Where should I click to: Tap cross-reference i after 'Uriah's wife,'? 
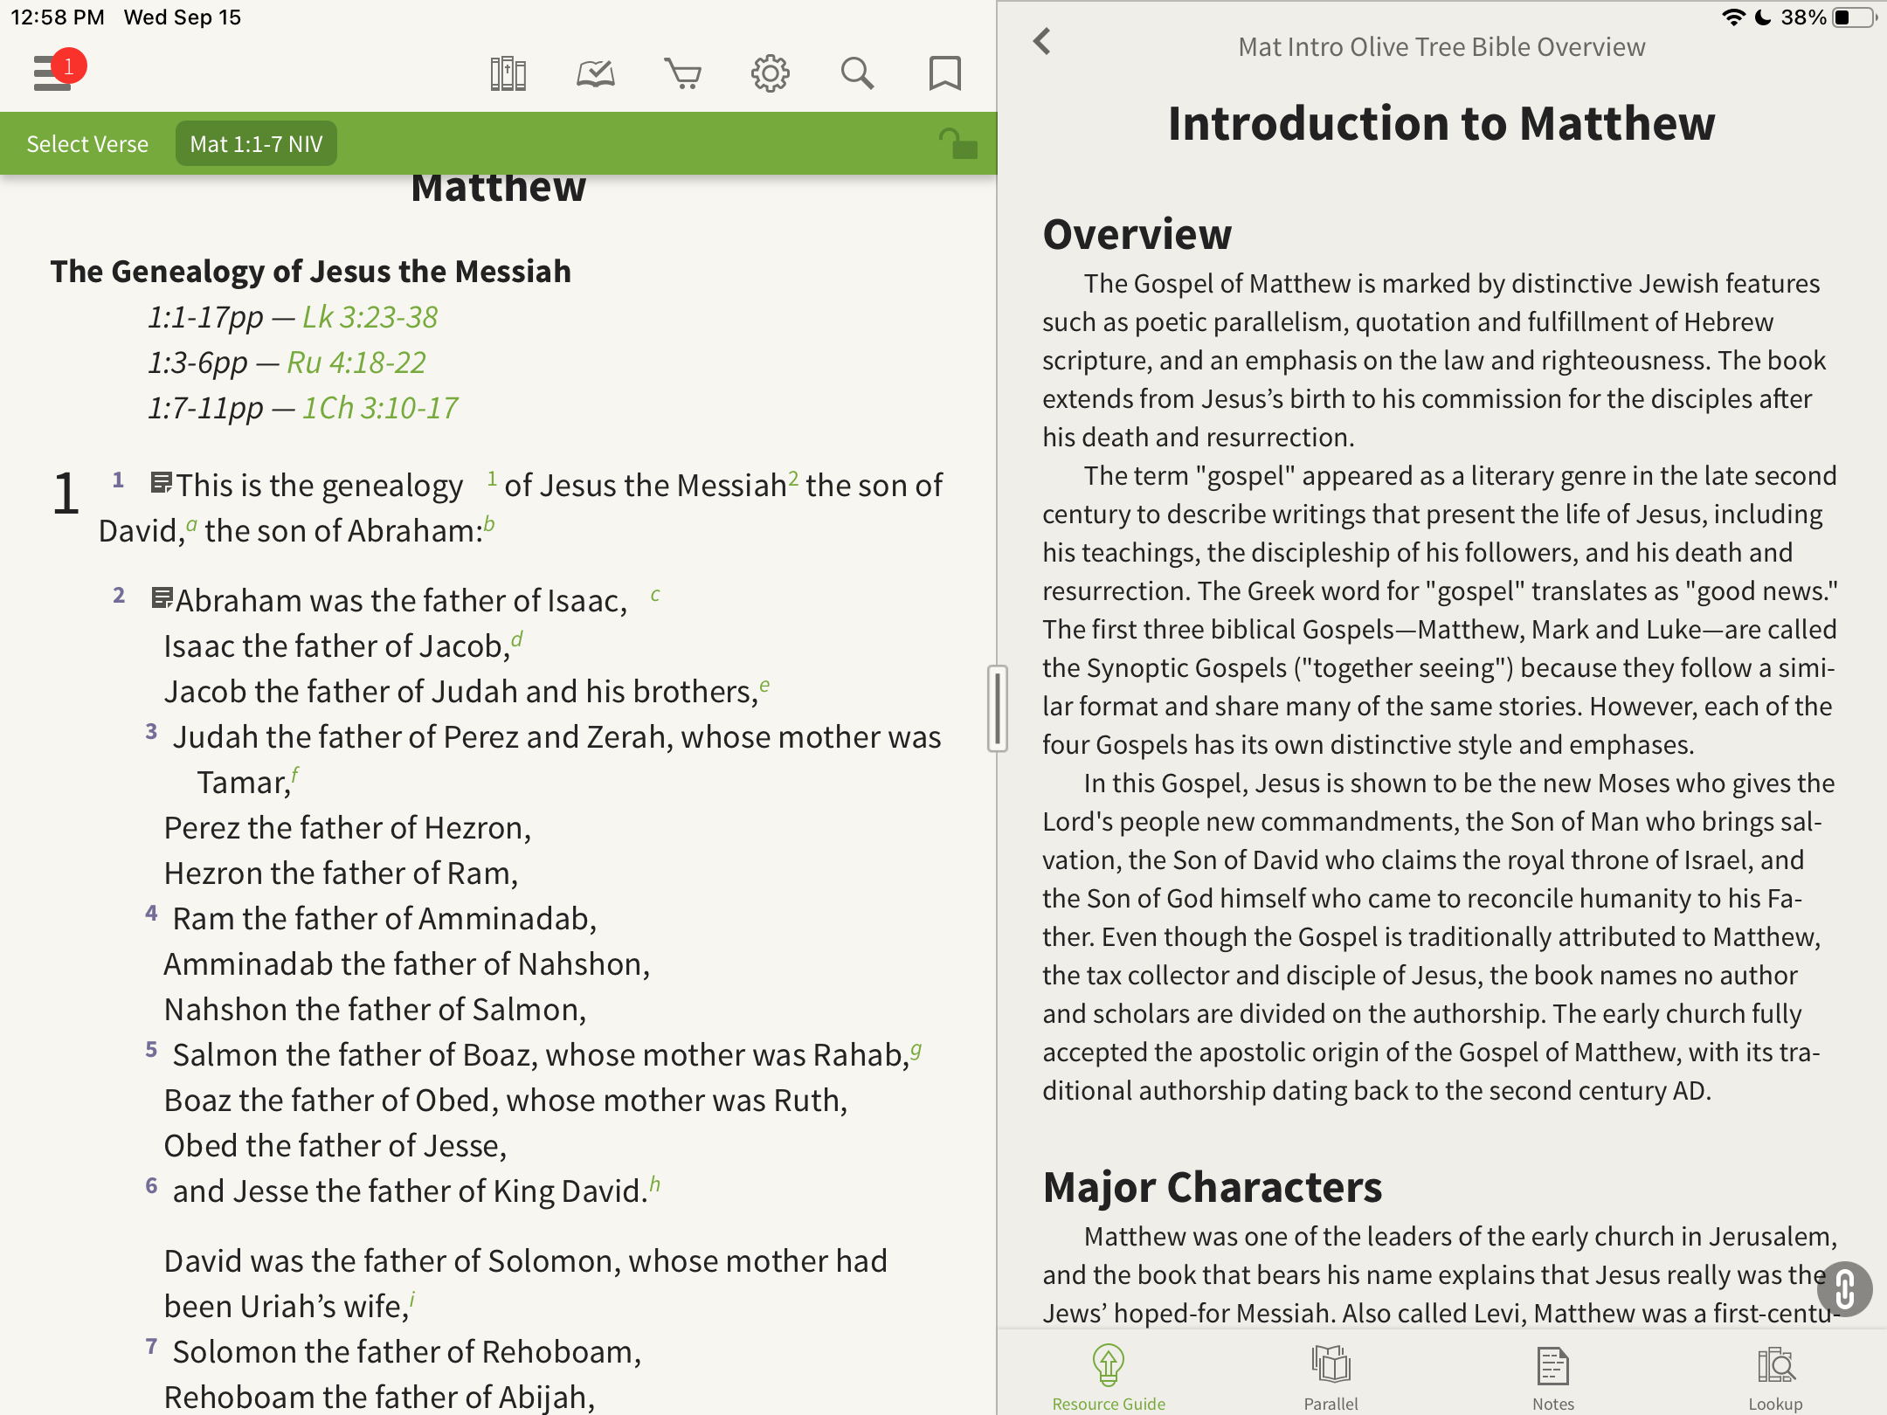[412, 1300]
